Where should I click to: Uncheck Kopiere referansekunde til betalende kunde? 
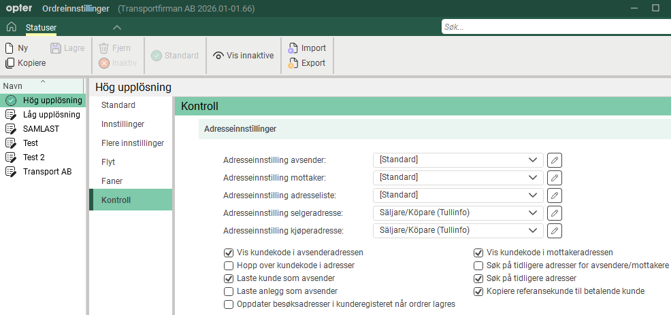click(478, 291)
